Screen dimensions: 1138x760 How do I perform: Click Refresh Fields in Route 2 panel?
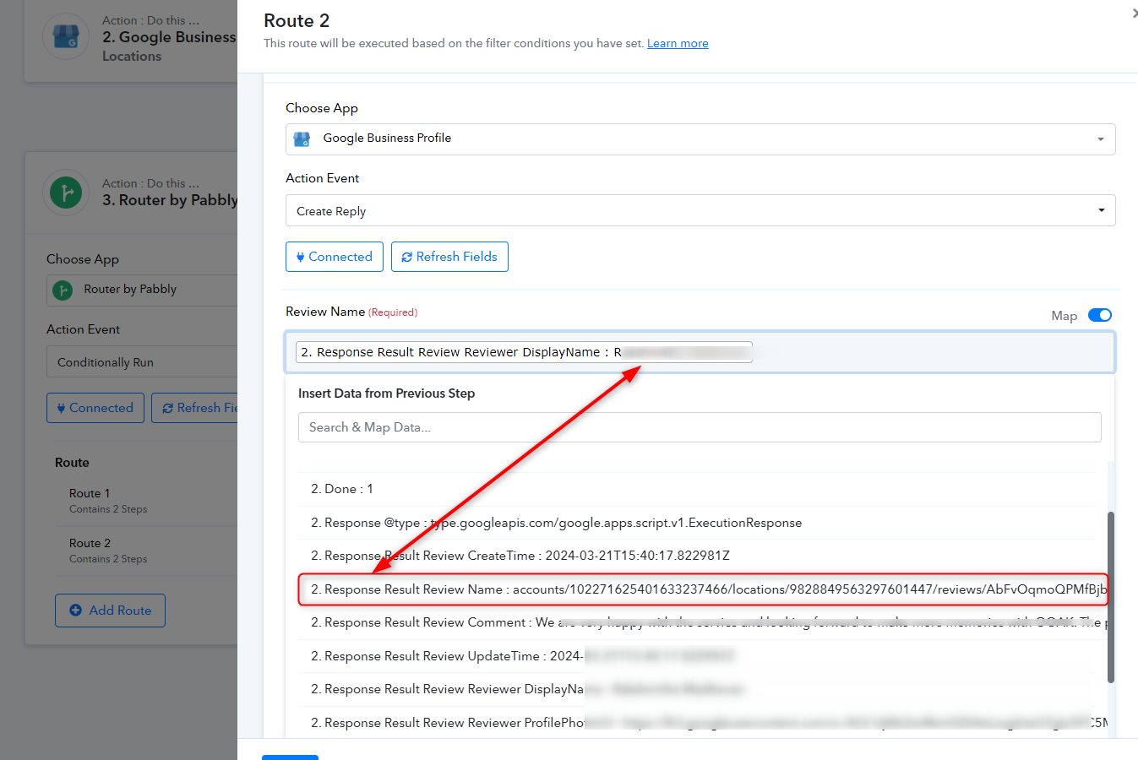pyautogui.click(x=449, y=257)
